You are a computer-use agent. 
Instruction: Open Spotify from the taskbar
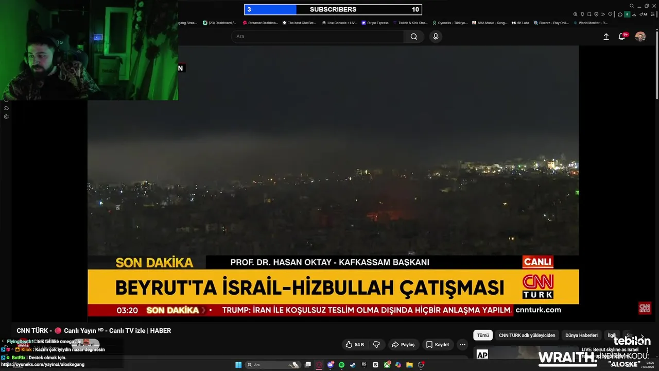341,365
